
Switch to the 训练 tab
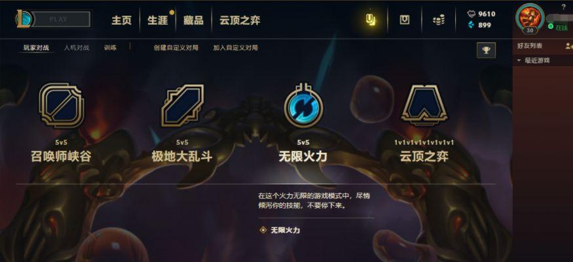[111, 48]
